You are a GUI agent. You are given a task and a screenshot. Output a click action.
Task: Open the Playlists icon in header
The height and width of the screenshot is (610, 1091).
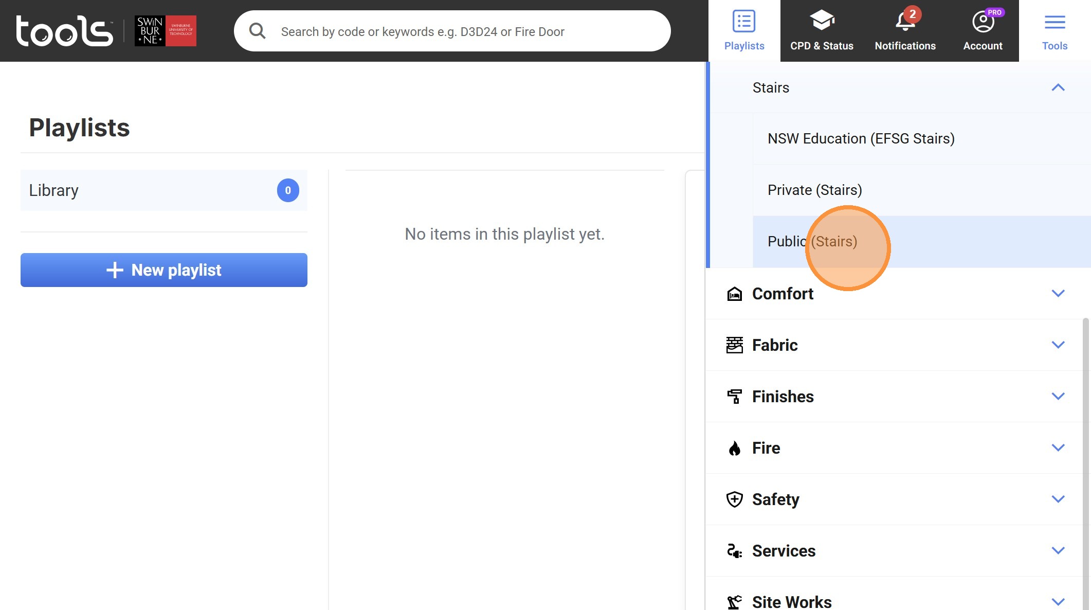tap(744, 22)
